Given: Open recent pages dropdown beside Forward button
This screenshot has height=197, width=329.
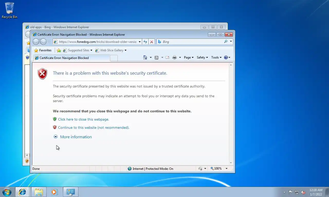Looking at the screenshot, I should [x=49, y=42].
